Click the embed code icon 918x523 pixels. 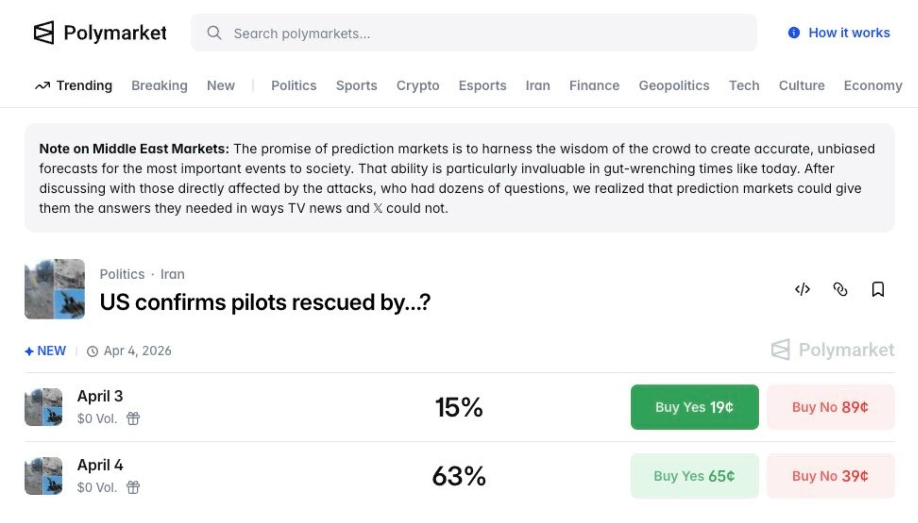802,289
